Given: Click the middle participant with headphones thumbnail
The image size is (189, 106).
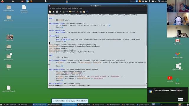Looking at the screenshot, I should 178,19.
